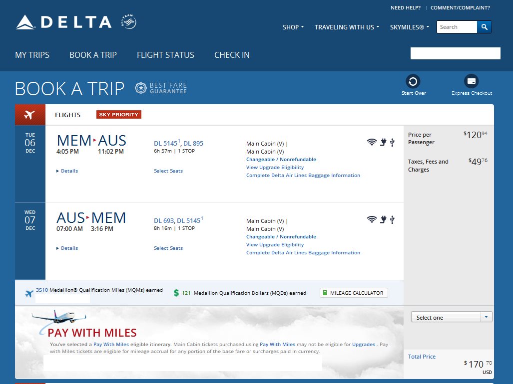
Task: Expand Details for the MEM to AUS flight
Action: click(x=67, y=171)
